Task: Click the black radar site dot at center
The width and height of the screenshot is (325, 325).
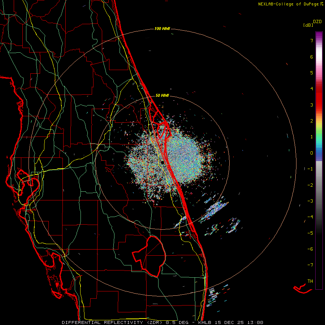Action: pos(162,162)
